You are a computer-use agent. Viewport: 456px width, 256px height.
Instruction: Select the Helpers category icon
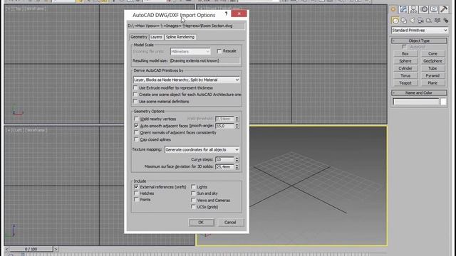[429, 21]
